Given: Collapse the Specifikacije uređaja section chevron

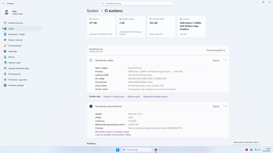Looking at the screenshot, I should click(225, 60).
